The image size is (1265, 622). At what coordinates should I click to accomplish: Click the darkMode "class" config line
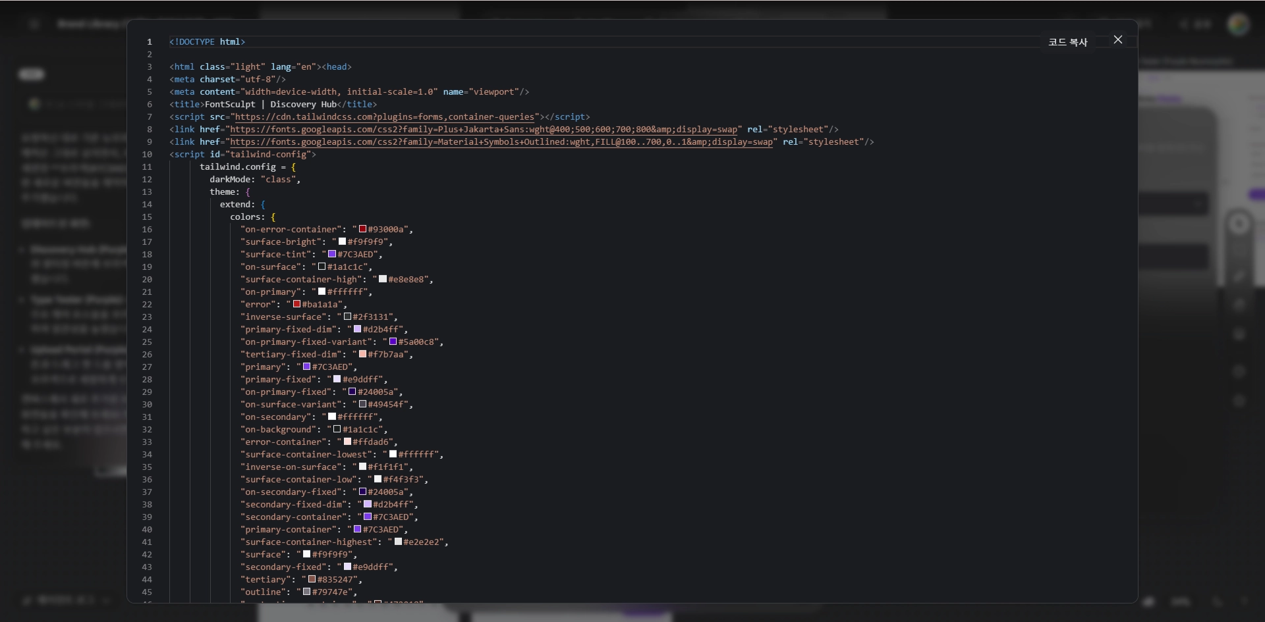[254, 180]
